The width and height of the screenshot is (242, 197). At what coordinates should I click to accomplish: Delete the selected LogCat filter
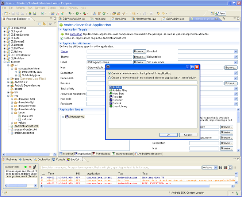[x=30, y=167]
